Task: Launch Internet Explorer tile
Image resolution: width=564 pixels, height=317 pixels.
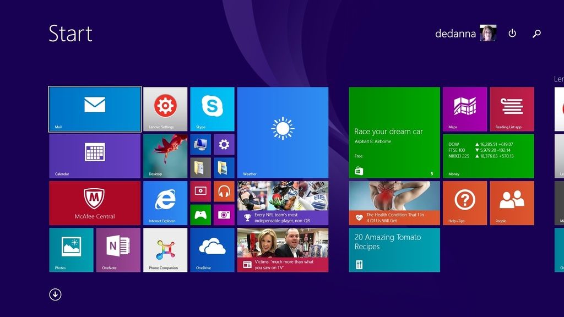Action: [x=165, y=203]
